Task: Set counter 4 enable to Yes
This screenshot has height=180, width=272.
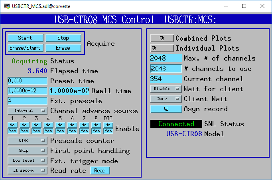Action: pos(48,131)
